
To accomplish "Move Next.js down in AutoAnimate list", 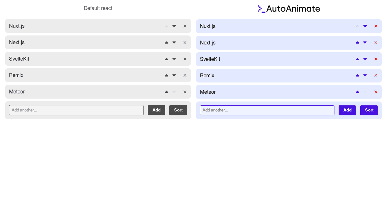I will click(365, 43).
